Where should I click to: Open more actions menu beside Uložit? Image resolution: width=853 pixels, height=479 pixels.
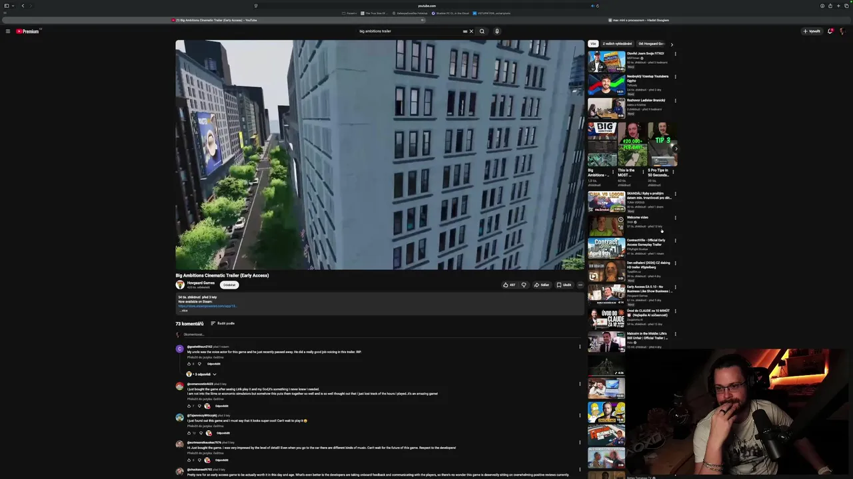pos(580,285)
